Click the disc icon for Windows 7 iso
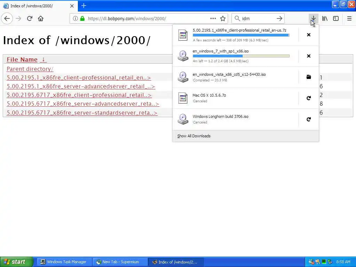 click(183, 56)
